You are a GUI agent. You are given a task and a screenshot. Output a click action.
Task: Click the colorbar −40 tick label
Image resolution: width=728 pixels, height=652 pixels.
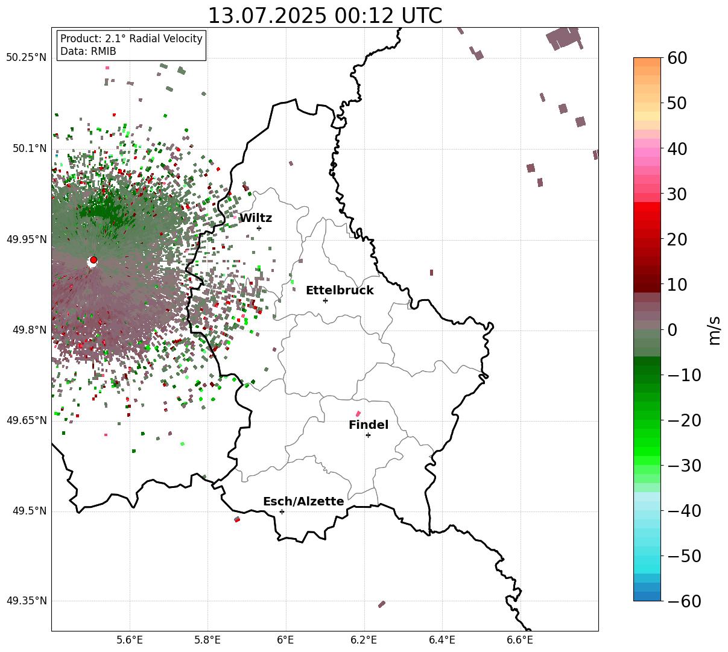684,510
